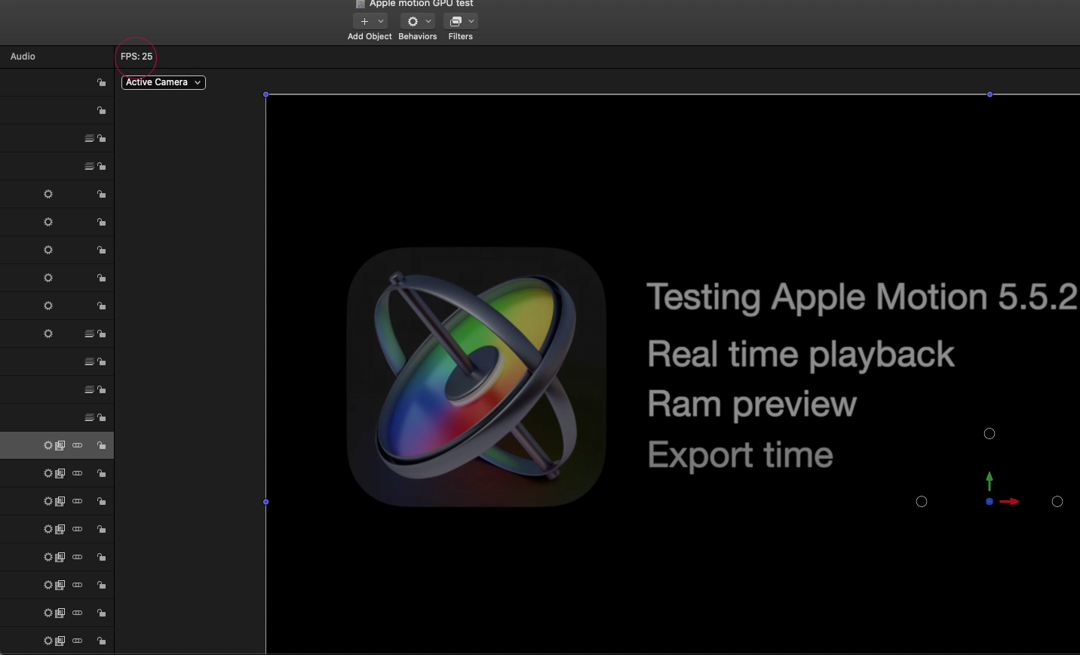Click the link icon in the bottom-most visible row

pyautogui.click(x=77, y=641)
